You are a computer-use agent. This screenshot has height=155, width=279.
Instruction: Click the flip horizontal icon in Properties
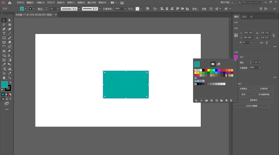(x=261, y=43)
